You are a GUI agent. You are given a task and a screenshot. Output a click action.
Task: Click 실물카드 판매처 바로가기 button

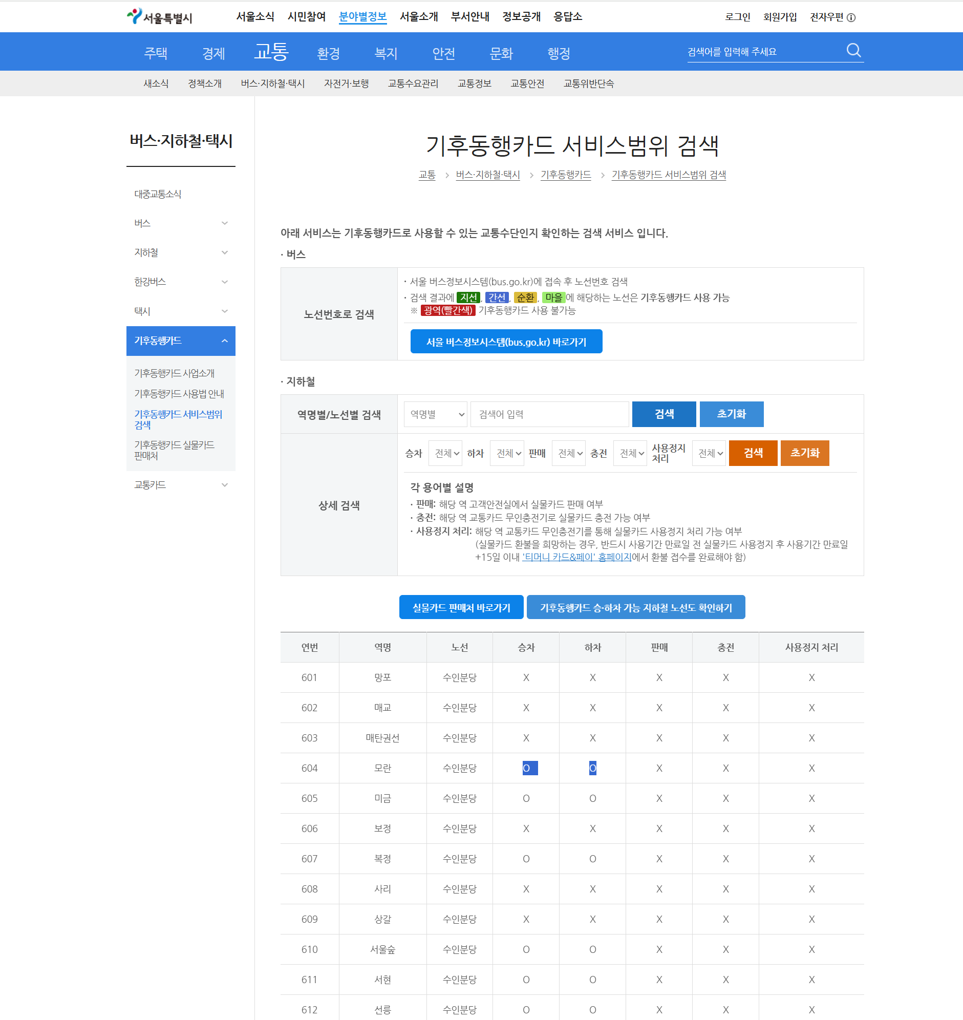pyautogui.click(x=461, y=607)
